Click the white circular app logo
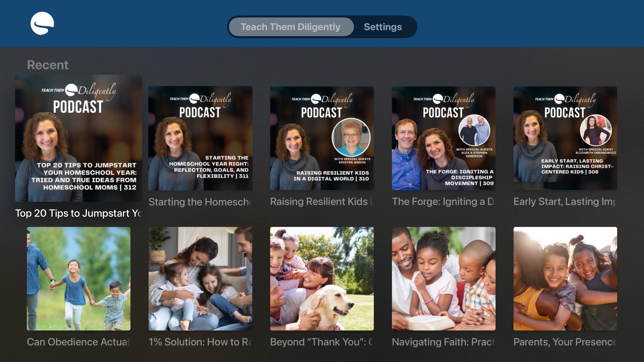 click(42, 23)
